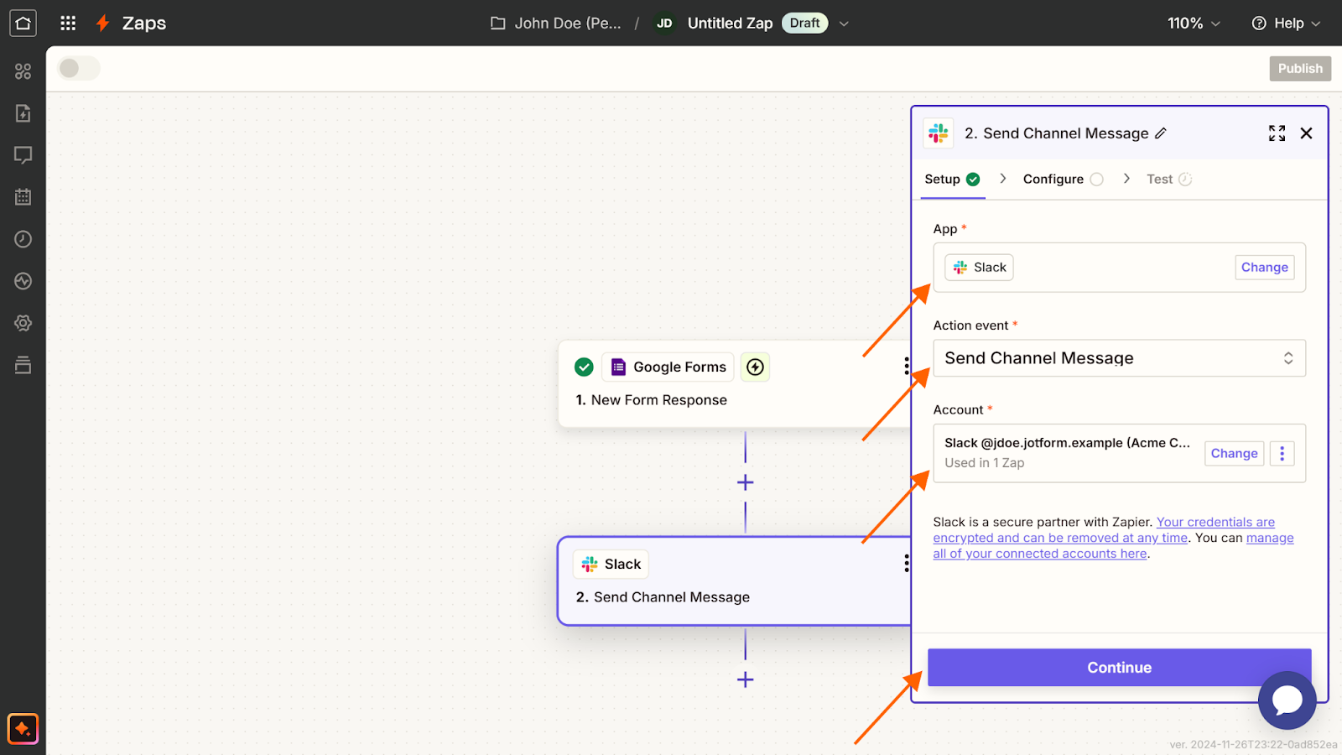
Task: Click the Zaps lightning bolt logo
Action: [102, 23]
